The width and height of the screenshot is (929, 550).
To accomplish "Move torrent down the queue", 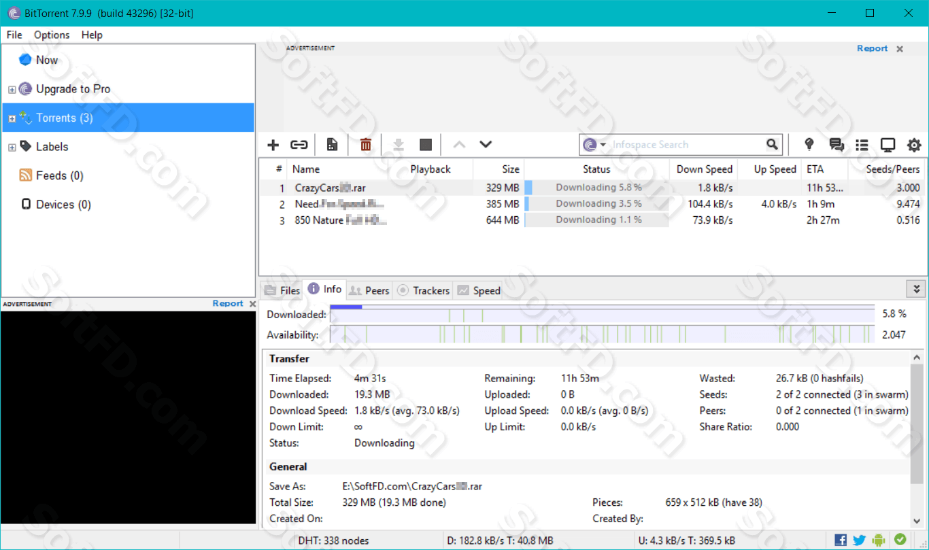I will pos(486,145).
